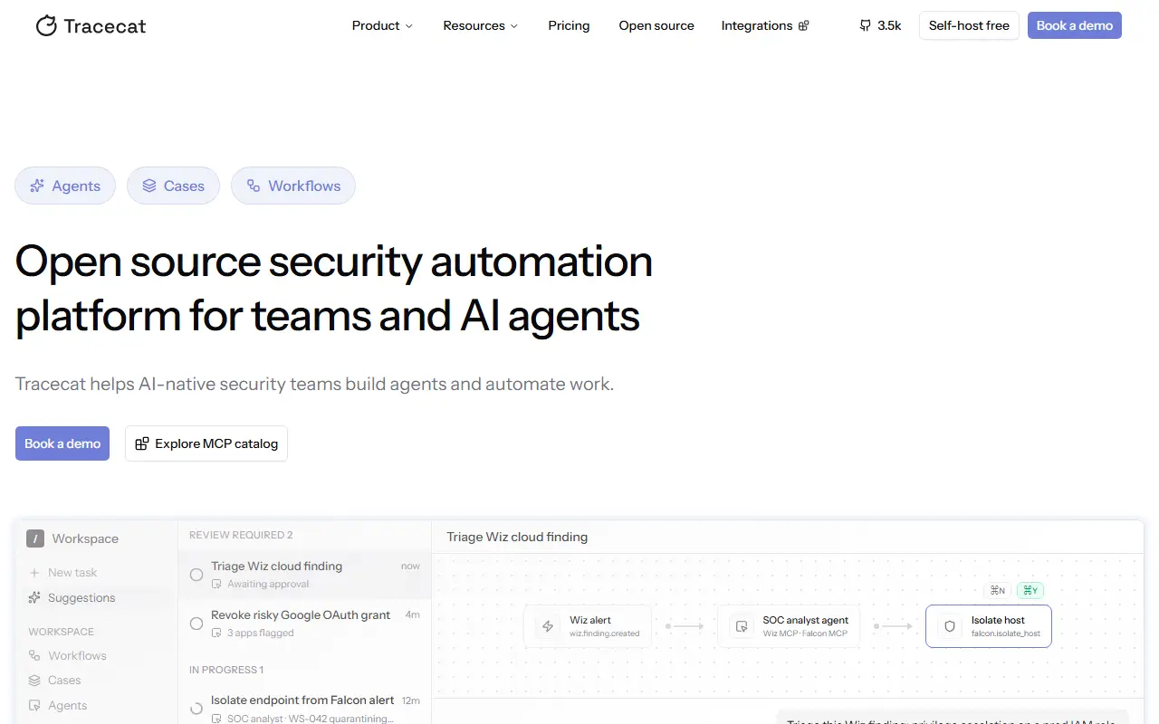Image resolution: width=1159 pixels, height=724 pixels.
Task: Select the Agents pill tab
Action: click(x=65, y=186)
